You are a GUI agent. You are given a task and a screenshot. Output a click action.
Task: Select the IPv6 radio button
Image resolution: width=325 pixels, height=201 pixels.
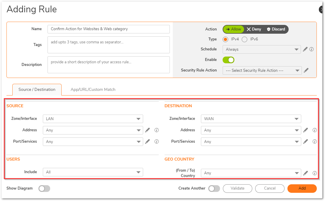(245, 39)
